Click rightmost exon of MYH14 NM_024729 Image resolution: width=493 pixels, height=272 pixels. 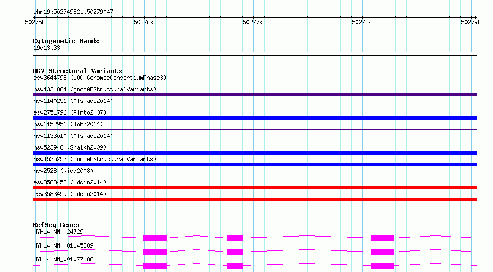383,238
